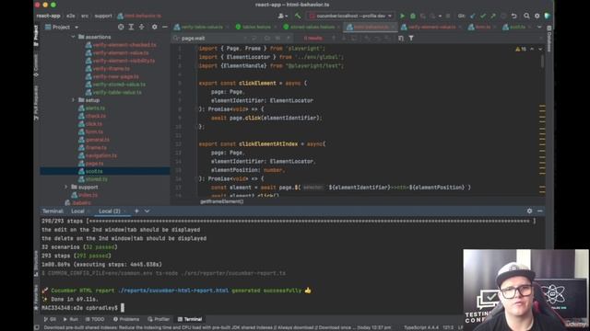This screenshot has width=590, height=331.
Task: Open Project panel options gear
Action: (x=155, y=27)
